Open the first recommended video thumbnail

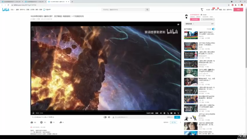coord(191,35)
